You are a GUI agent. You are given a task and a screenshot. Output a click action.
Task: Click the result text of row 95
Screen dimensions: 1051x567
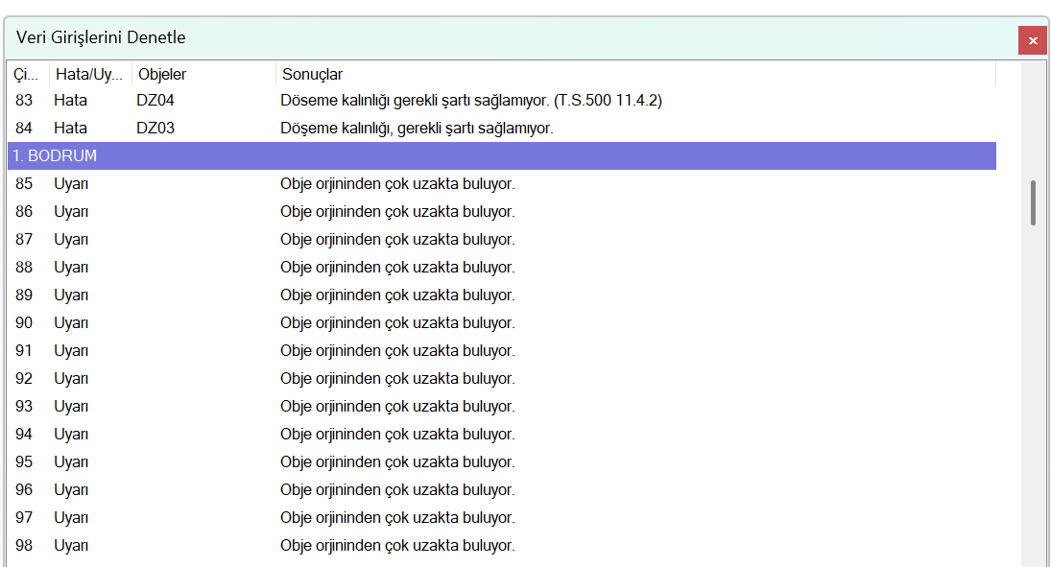coord(397,461)
